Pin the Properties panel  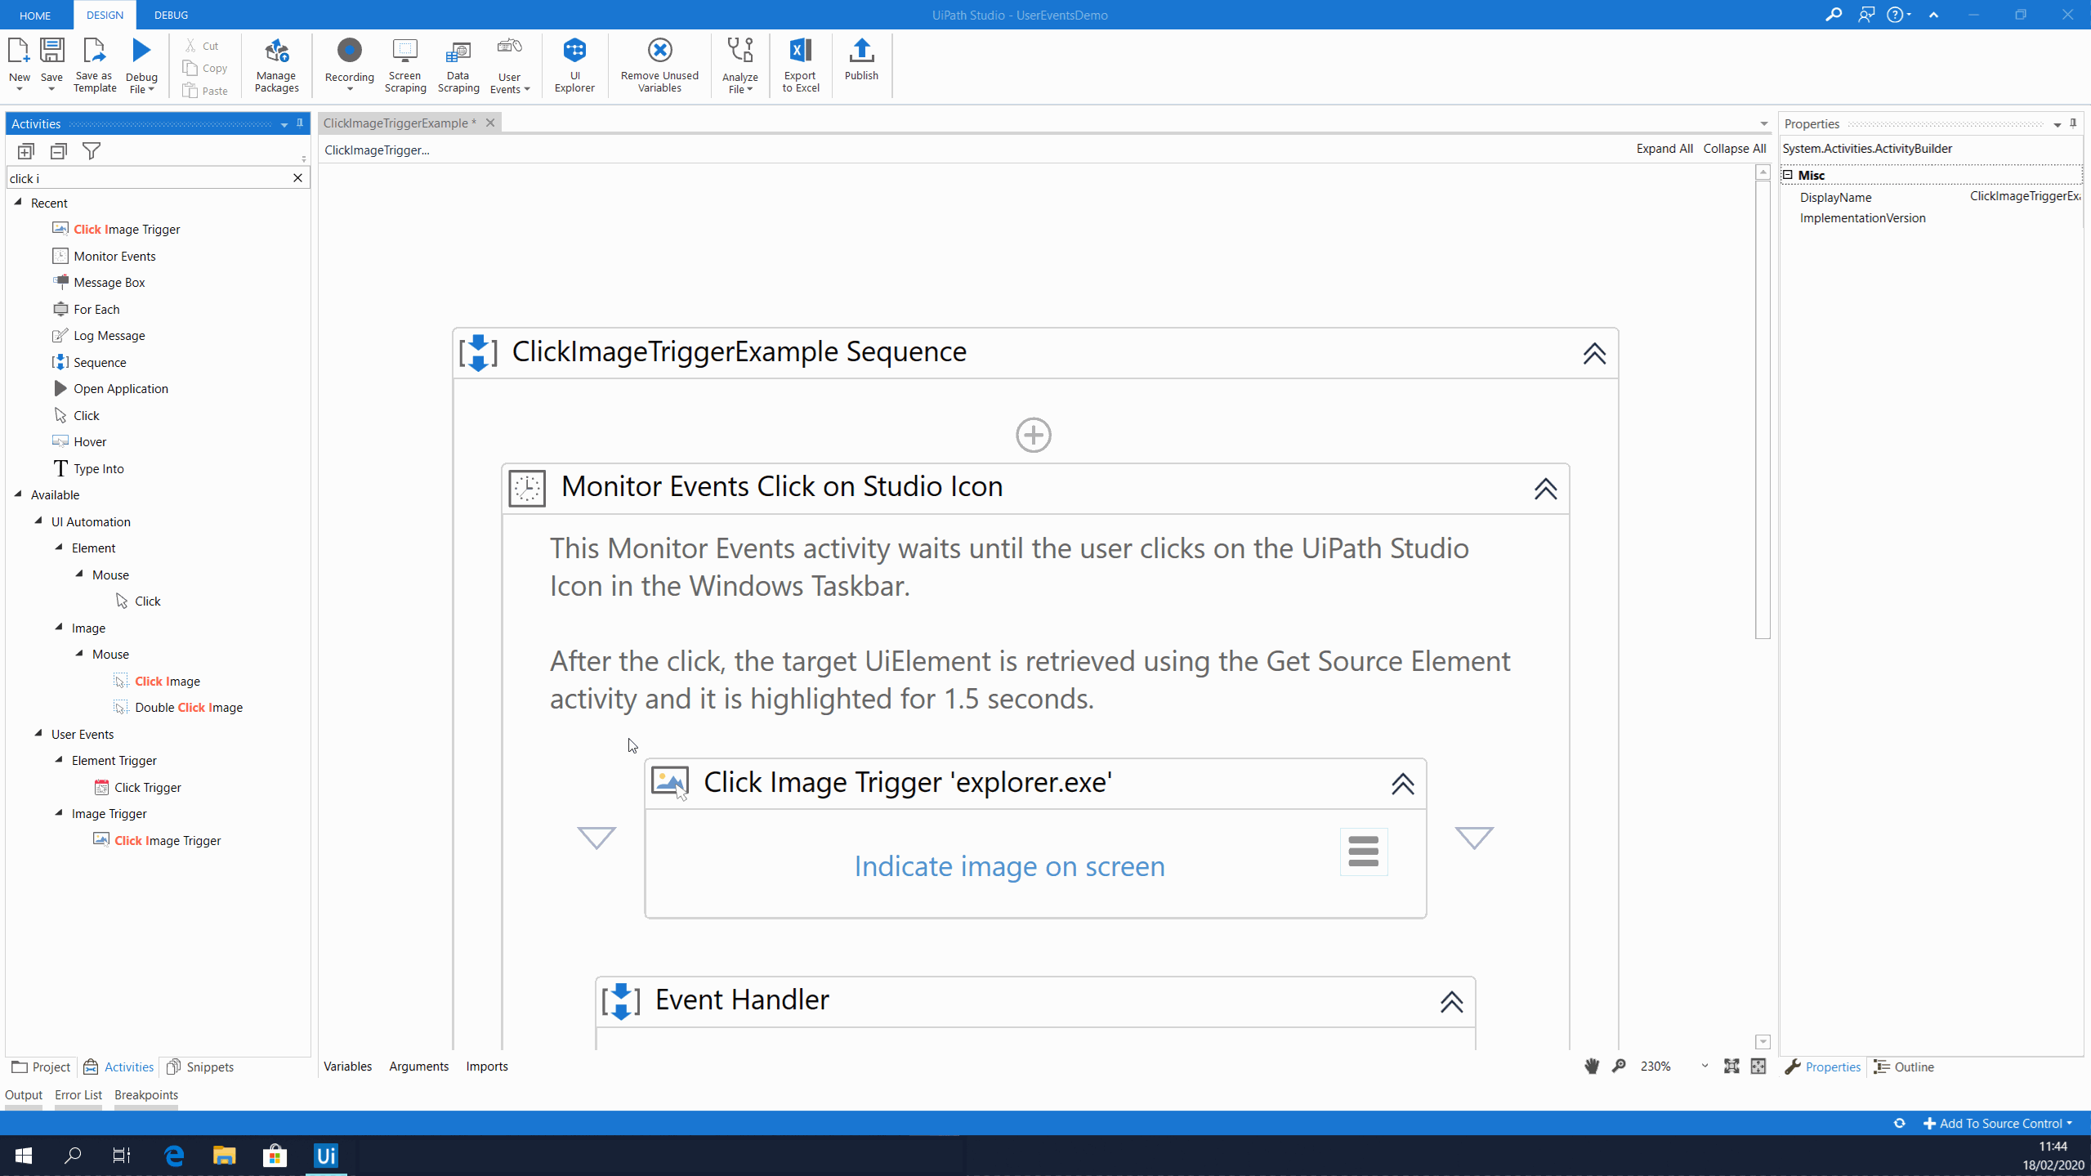[2073, 123]
